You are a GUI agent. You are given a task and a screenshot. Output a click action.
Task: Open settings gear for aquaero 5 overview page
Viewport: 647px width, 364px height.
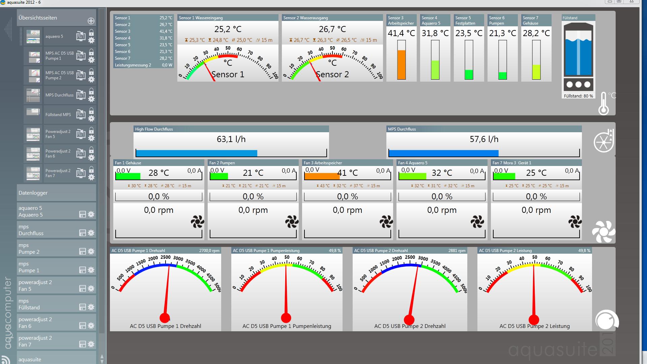(91, 40)
